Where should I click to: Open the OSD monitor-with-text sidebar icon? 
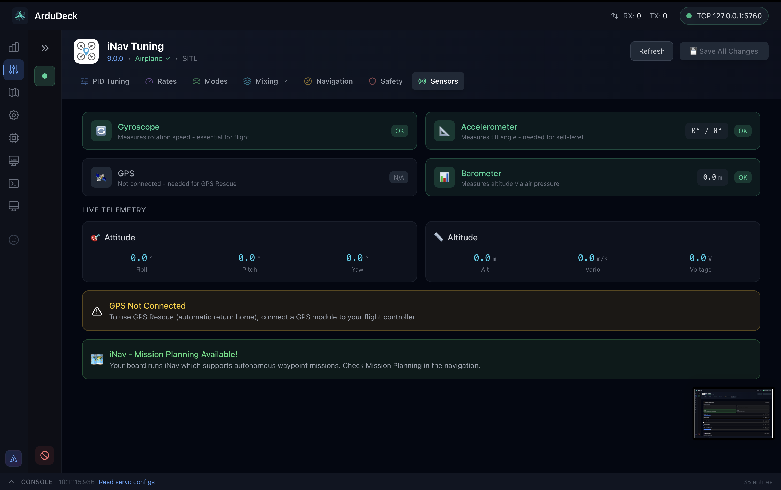14,161
